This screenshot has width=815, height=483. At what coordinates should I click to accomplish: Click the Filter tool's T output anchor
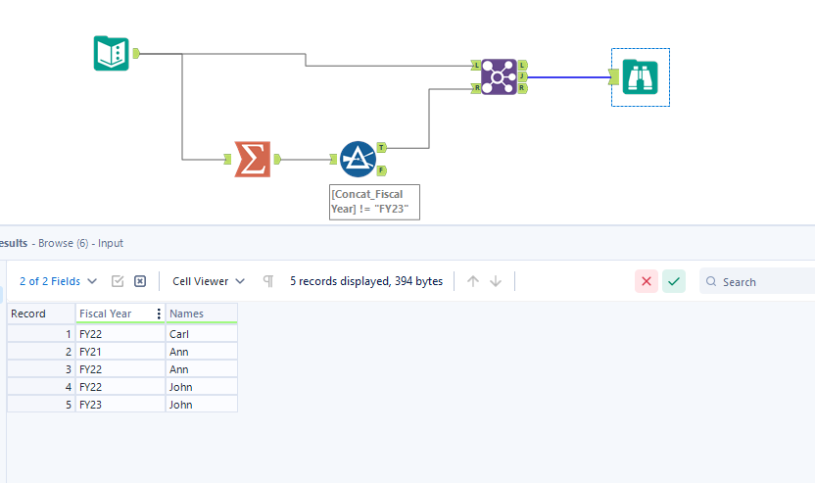(x=381, y=148)
